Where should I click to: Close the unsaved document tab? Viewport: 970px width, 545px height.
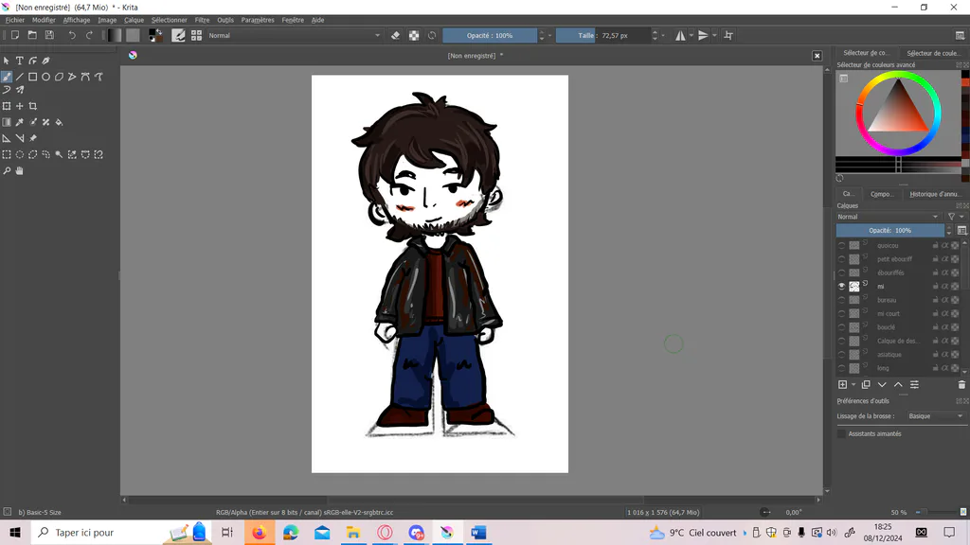tap(817, 56)
